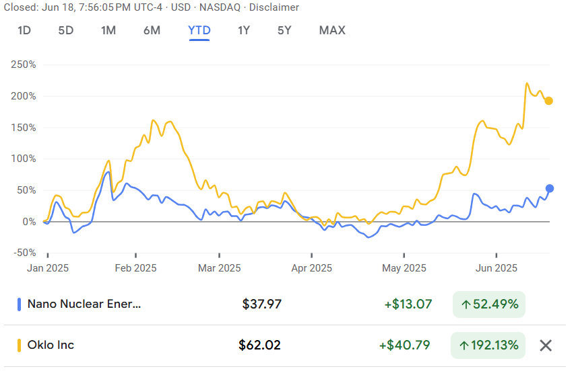Click the yellow Oklo color marker
This screenshot has height=371, width=576.
click(19, 345)
